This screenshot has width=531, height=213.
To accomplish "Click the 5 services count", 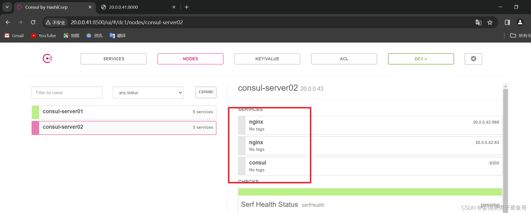I will pos(203,112).
